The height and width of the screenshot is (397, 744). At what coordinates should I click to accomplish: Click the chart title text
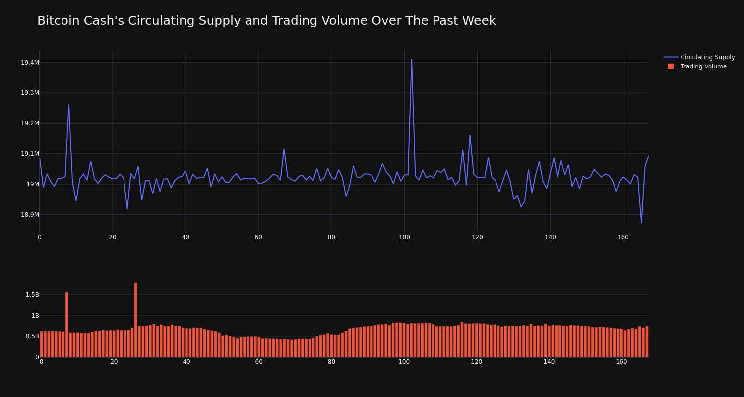(266, 21)
